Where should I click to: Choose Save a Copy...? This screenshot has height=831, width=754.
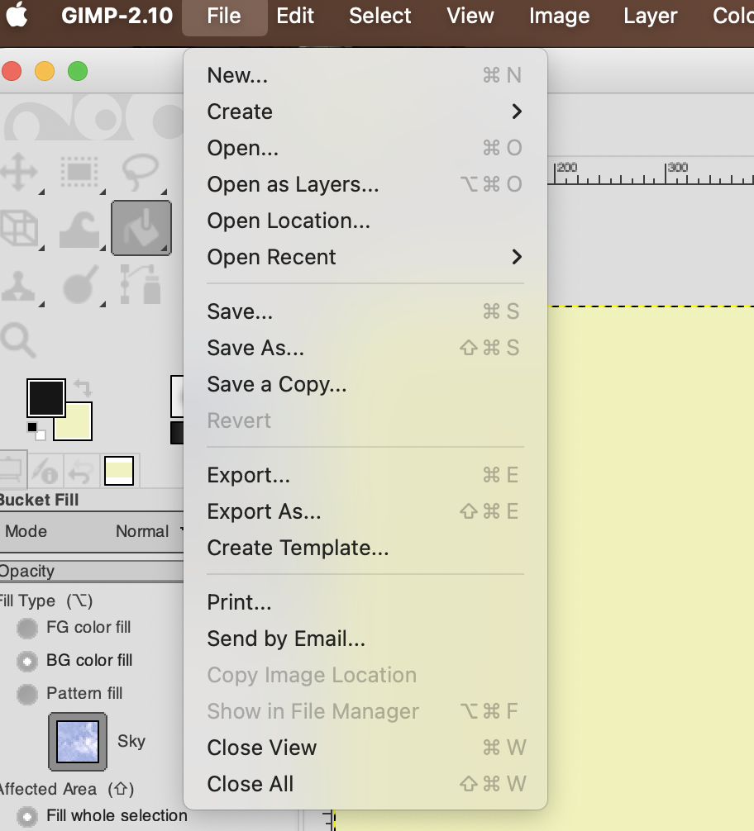point(365,384)
